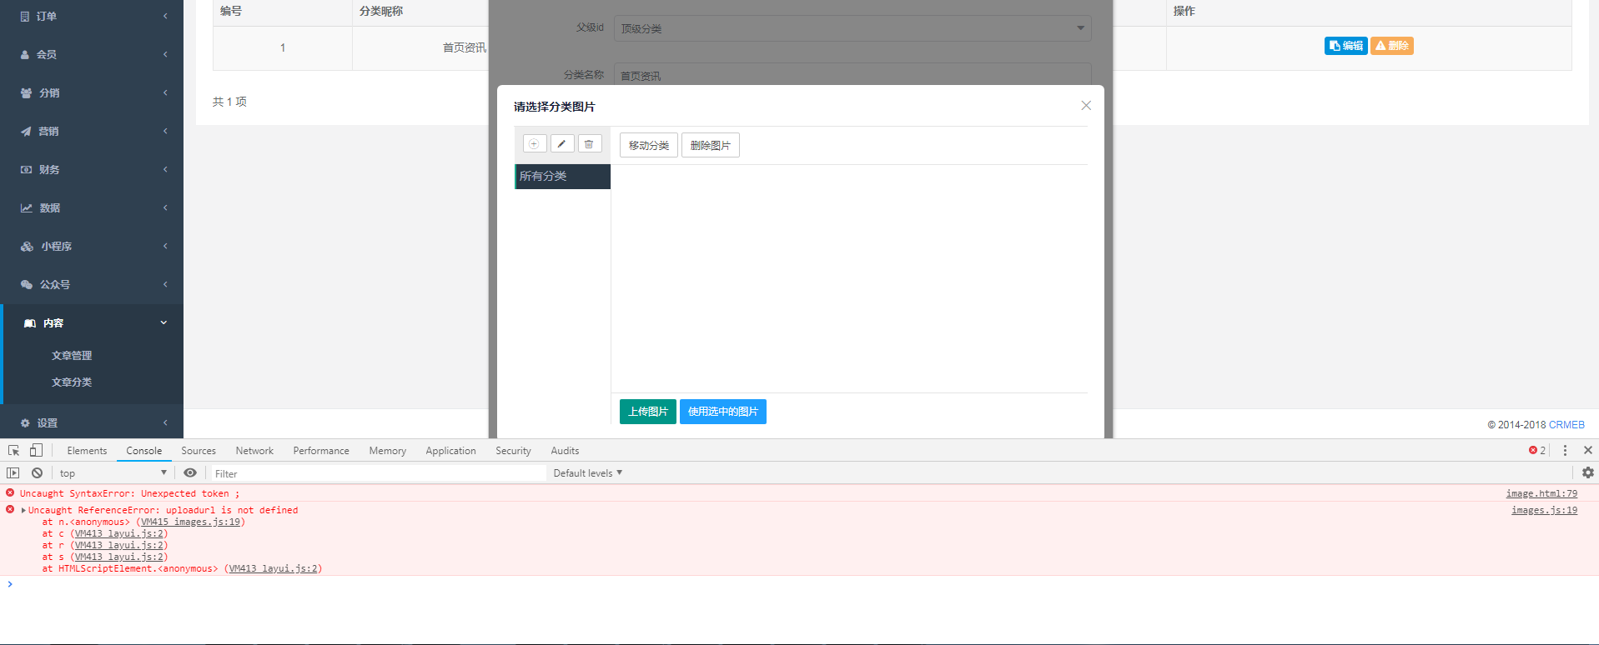Close the image selection dialog
This screenshot has height=645, width=1599.
pos(1086,105)
